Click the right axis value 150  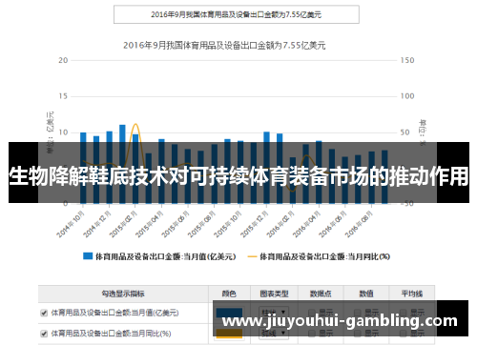tap(407, 60)
